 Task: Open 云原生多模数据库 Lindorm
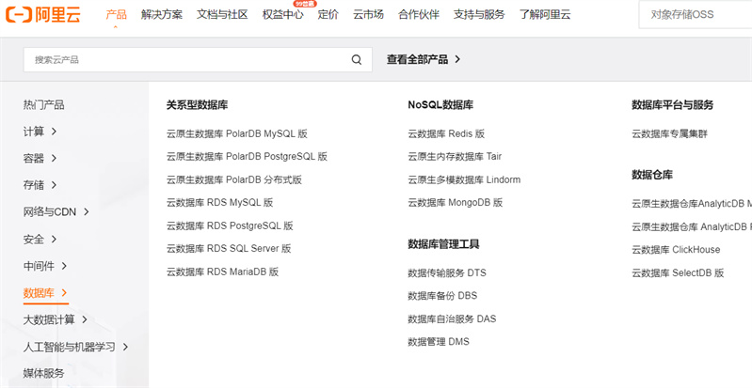[x=464, y=180]
